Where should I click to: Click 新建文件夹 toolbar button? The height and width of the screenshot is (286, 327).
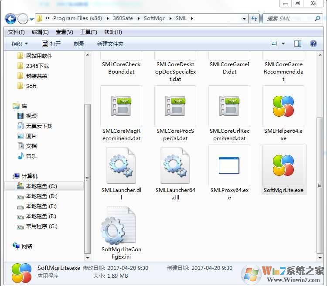pyautogui.click(x=110, y=44)
